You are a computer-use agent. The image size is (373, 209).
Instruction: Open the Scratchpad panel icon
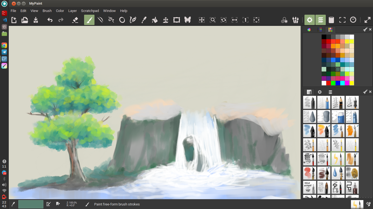[x=331, y=20]
